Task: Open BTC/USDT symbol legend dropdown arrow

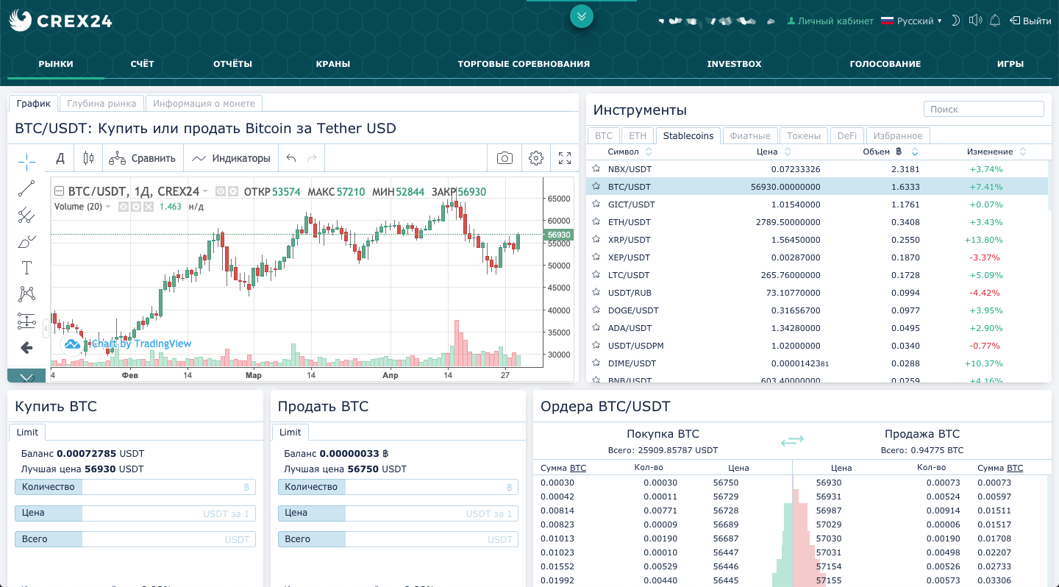Action: pyautogui.click(x=205, y=192)
